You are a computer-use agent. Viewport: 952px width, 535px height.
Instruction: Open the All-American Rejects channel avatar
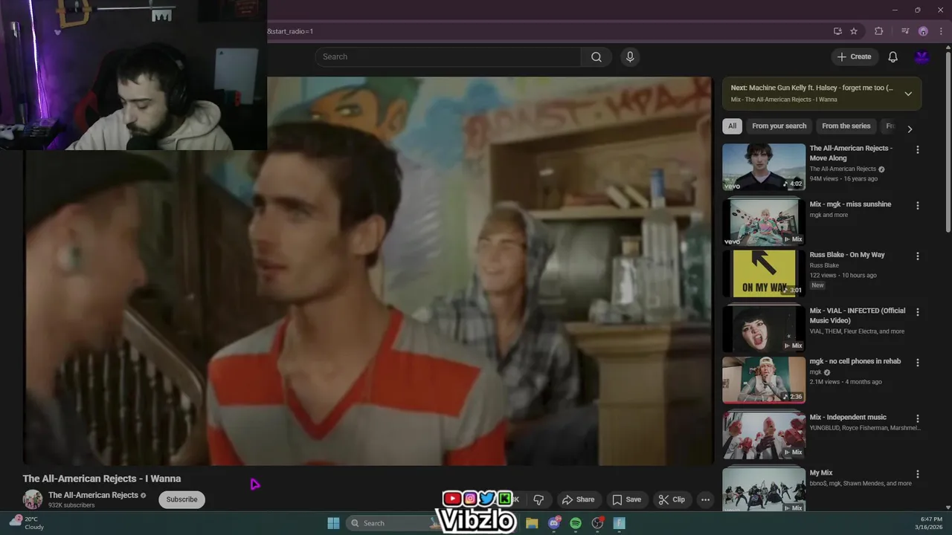coord(33,499)
